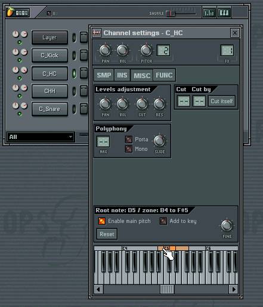Enable the Mono checkbox
The height and width of the screenshot is (307, 263).
[x=129, y=149]
